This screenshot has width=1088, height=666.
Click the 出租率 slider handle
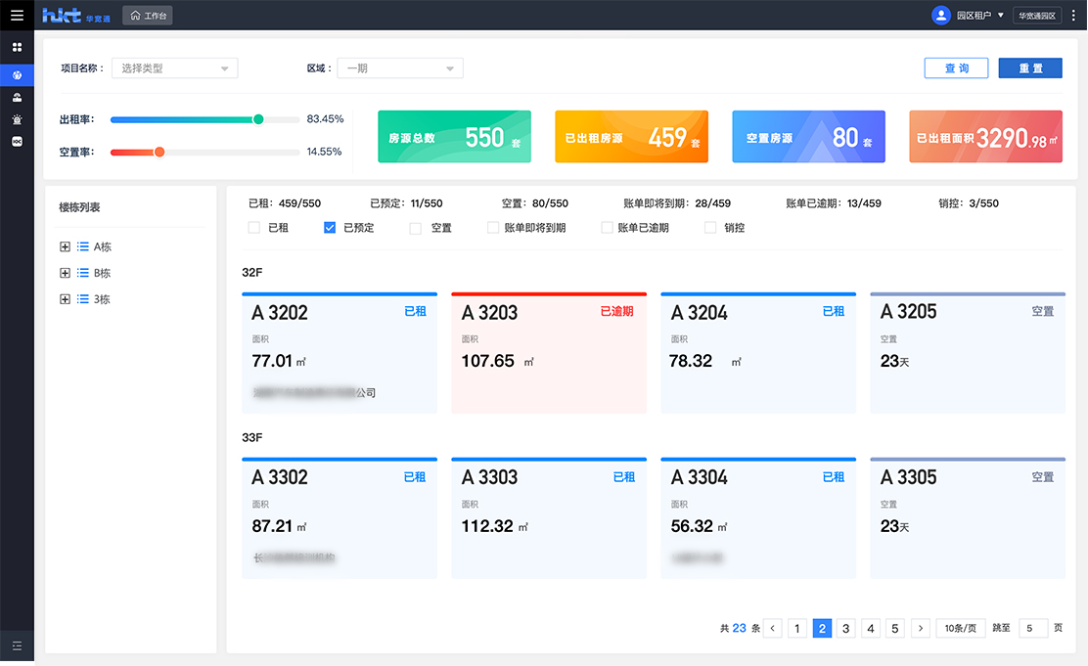coord(258,119)
